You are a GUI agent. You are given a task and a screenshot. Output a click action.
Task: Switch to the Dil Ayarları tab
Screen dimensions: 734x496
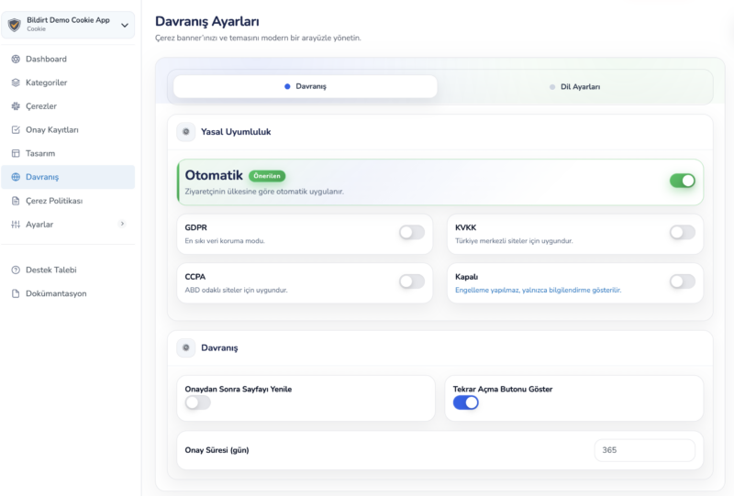click(574, 86)
